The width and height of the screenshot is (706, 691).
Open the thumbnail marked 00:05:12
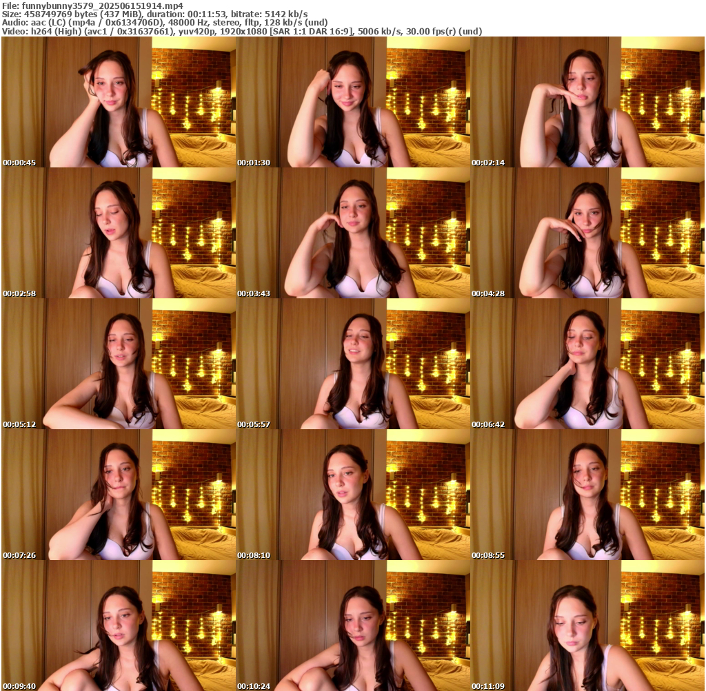coord(118,364)
